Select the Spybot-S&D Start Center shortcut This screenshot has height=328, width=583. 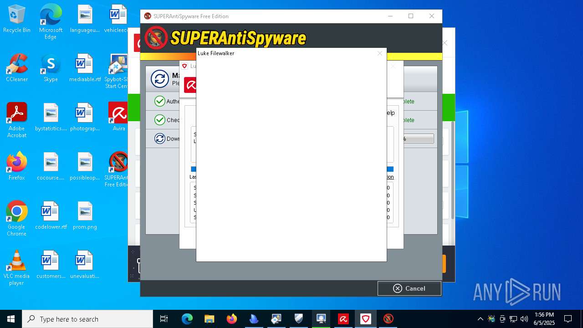click(117, 71)
